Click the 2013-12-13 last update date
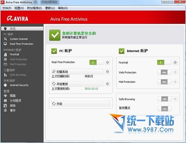This screenshot has width=186, height=143. click(91, 89)
